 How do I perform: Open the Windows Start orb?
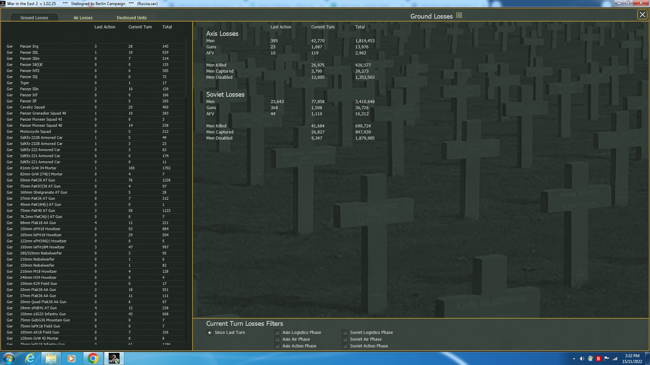(x=9, y=358)
